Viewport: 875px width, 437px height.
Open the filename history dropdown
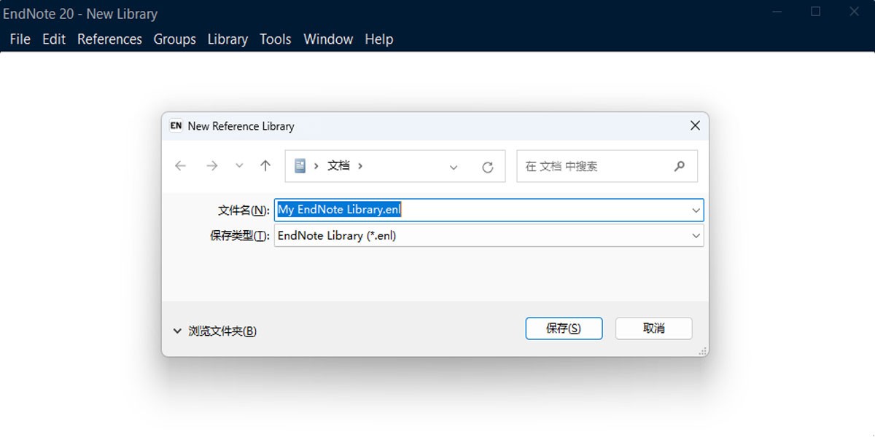point(696,210)
